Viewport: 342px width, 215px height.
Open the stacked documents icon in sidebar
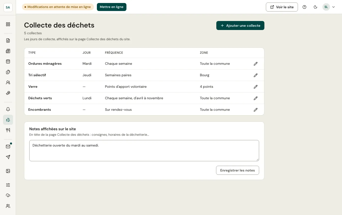8,72
